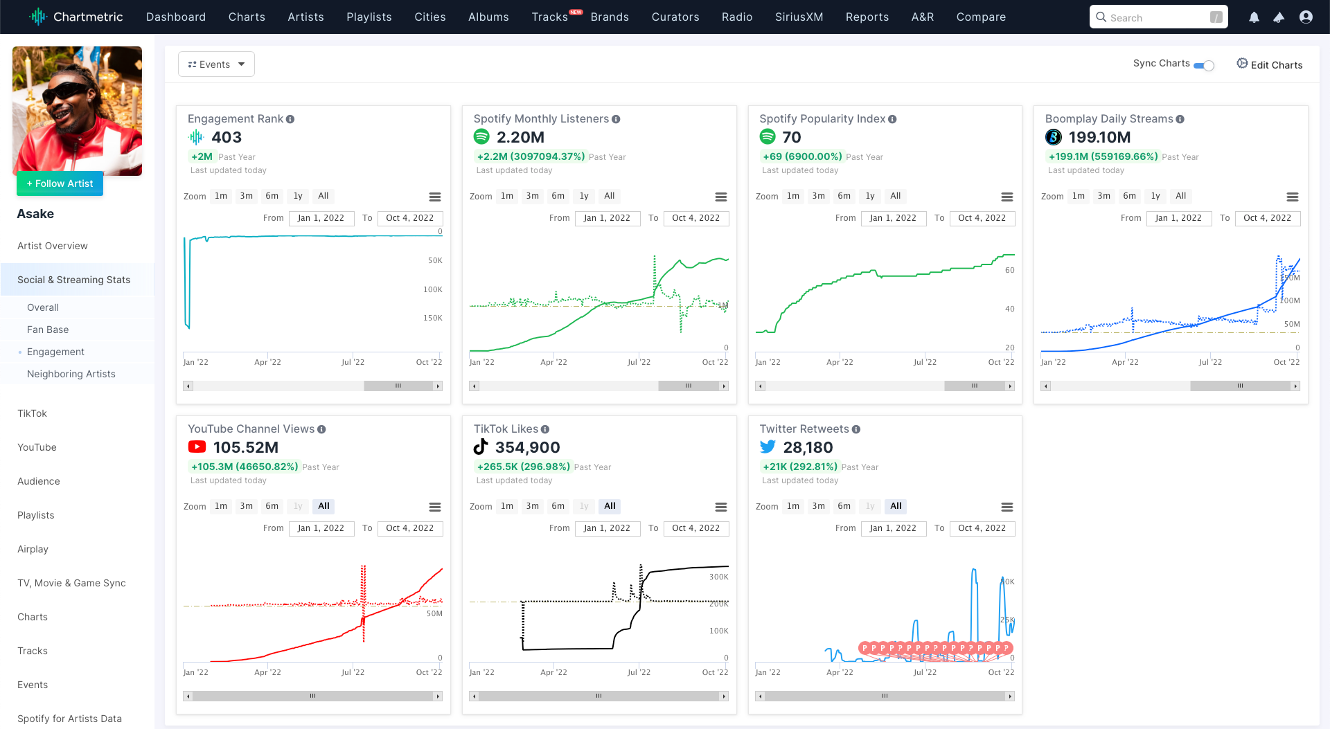Click info icon beside Boomplay Daily Streams
This screenshot has height=729, width=1330.
pos(1180,119)
